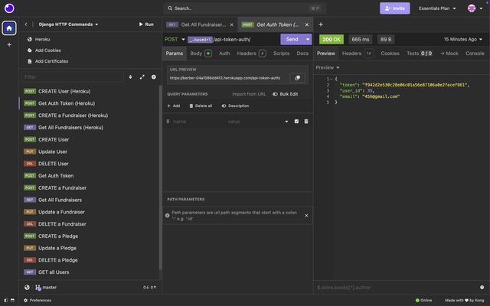Screen dimensions: 490x306
Task: Open the Tests 0/0 tab
Action: point(420,54)
